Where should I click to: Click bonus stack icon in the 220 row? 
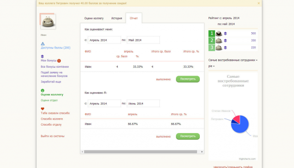(226, 47)
